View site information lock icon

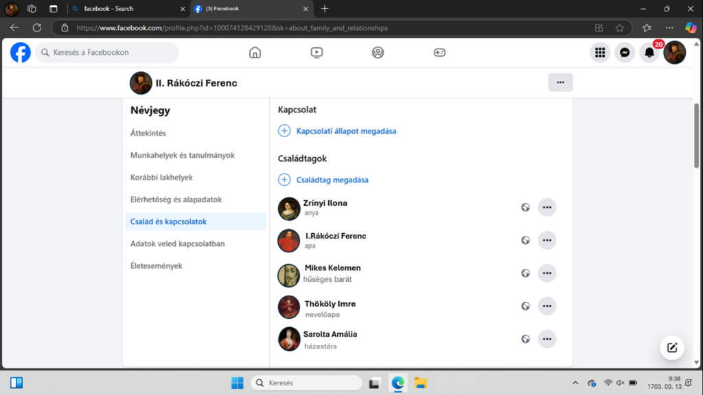point(65,27)
